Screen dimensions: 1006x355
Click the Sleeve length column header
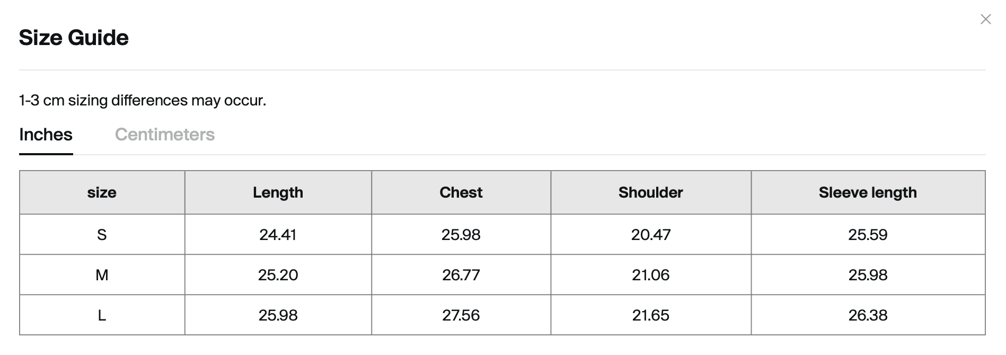coord(868,192)
